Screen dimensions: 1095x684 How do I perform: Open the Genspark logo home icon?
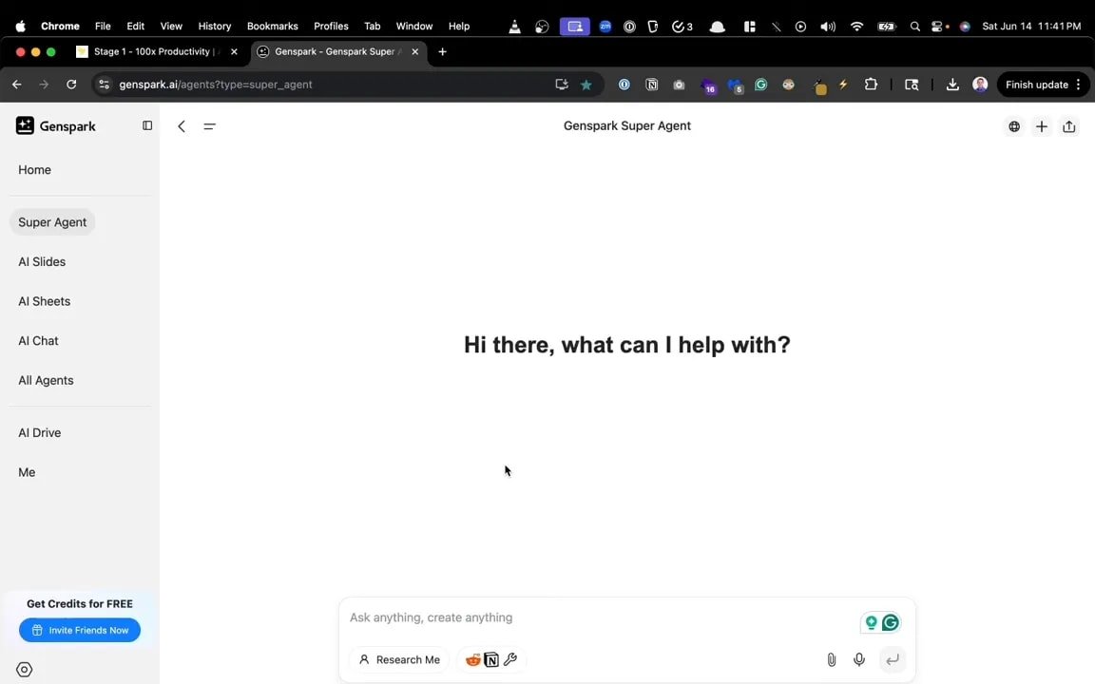[25, 125]
